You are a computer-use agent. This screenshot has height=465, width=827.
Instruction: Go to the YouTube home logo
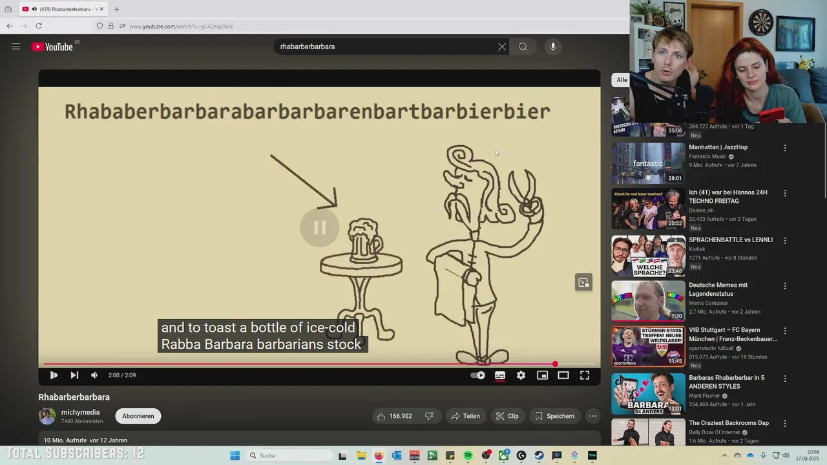pos(52,46)
